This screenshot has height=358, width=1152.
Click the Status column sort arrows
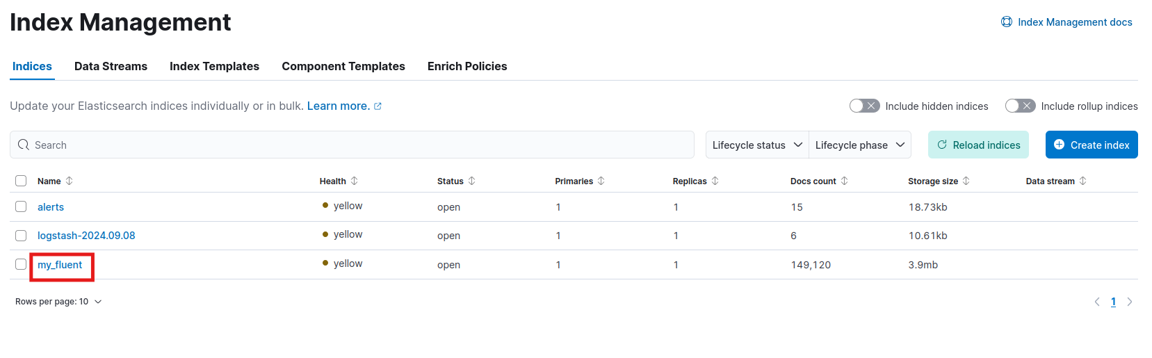pyautogui.click(x=472, y=181)
